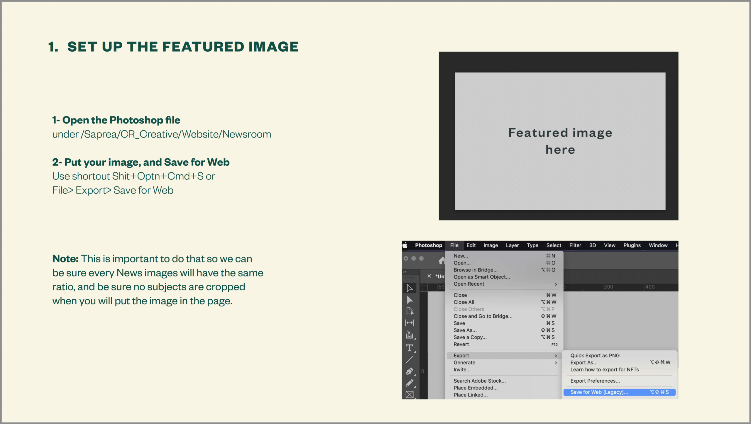Image resolution: width=751 pixels, height=424 pixels.
Task: Select the Pen tool
Action: 410,372
